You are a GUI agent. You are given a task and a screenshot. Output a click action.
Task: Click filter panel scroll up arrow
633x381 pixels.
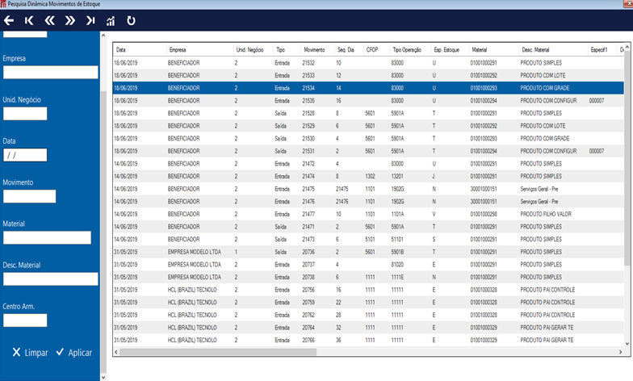pos(103,36)
